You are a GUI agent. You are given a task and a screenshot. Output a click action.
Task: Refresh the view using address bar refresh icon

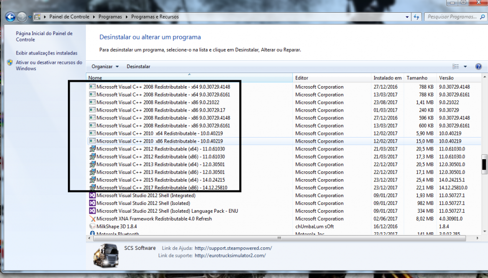point(416,17)
